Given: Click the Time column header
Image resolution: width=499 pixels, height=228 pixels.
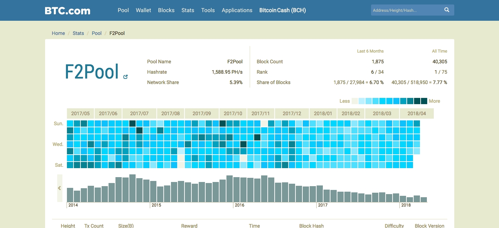Looking at the screenshot, I should pyautogui.click(x=255, y=226).
